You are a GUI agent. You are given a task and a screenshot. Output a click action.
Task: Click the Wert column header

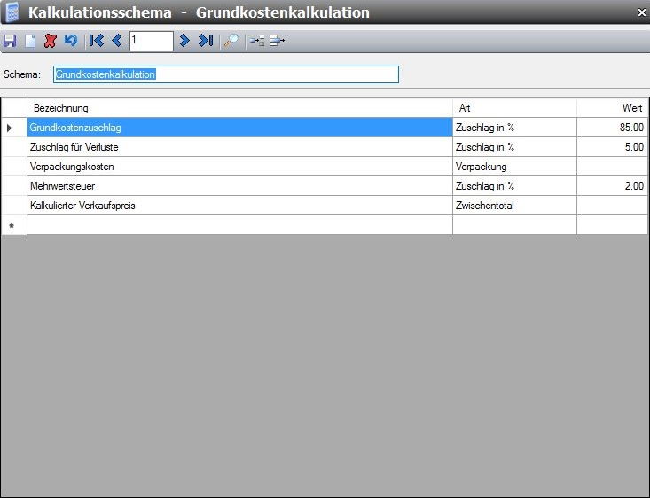[x=612, y=108]
